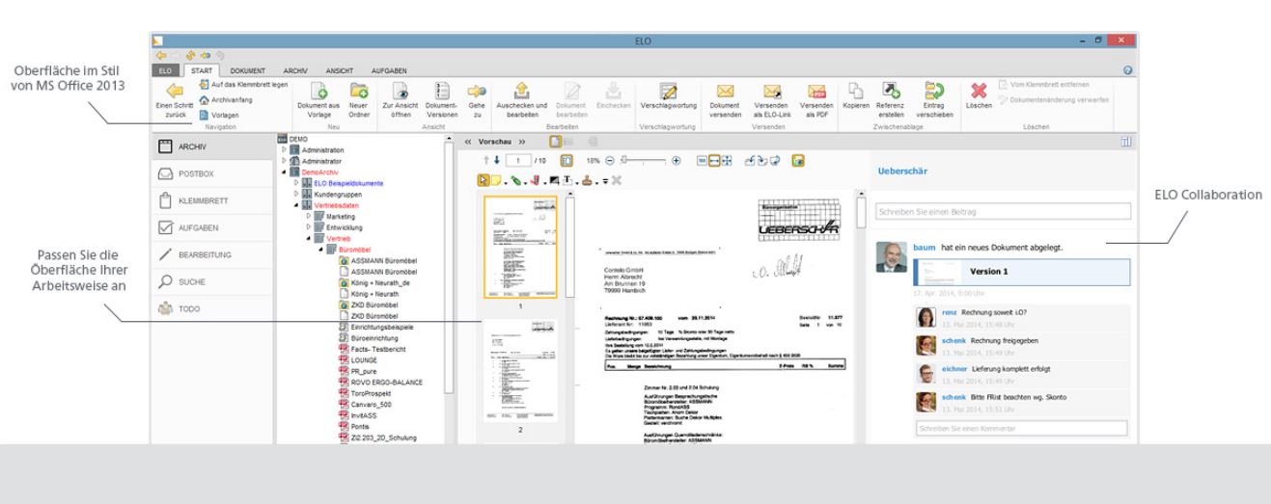1271x504 pixels.
Task: Click the red Löschen icon
Action: click(x=979, y=92)
